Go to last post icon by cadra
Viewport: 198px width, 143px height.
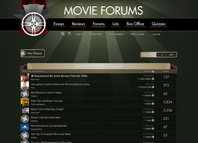[x=153, y=120]
